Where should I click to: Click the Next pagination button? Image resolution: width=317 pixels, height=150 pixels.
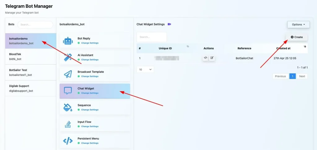(302, 76)
